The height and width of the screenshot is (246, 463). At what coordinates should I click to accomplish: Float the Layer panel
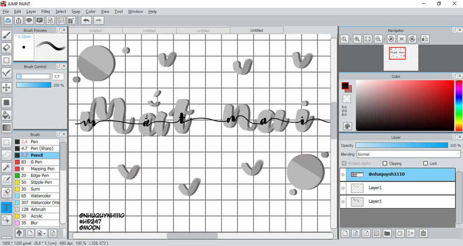[x=454, y=137]
